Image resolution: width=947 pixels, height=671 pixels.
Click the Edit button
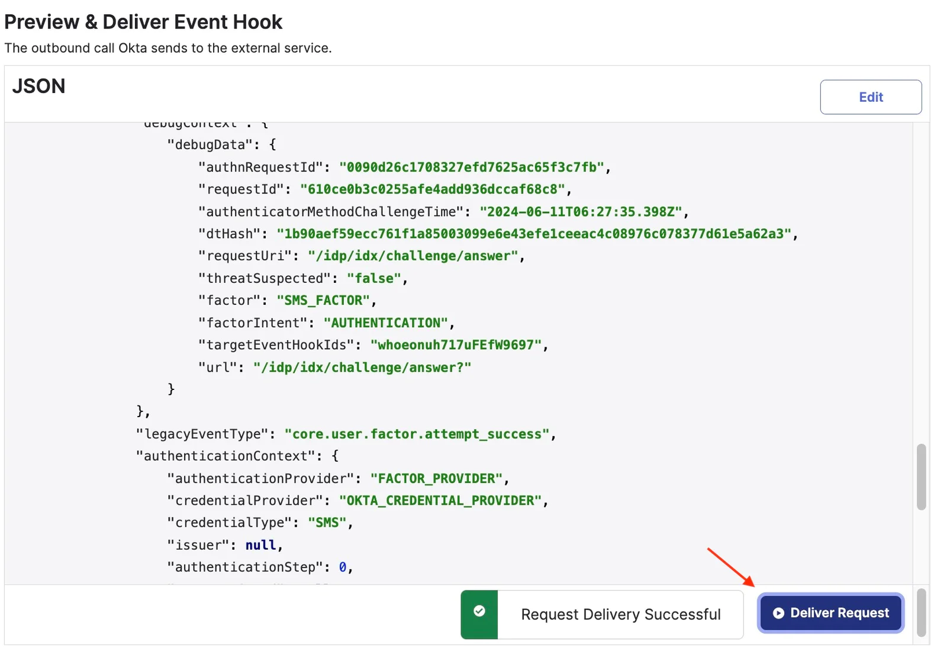(870, 97)
